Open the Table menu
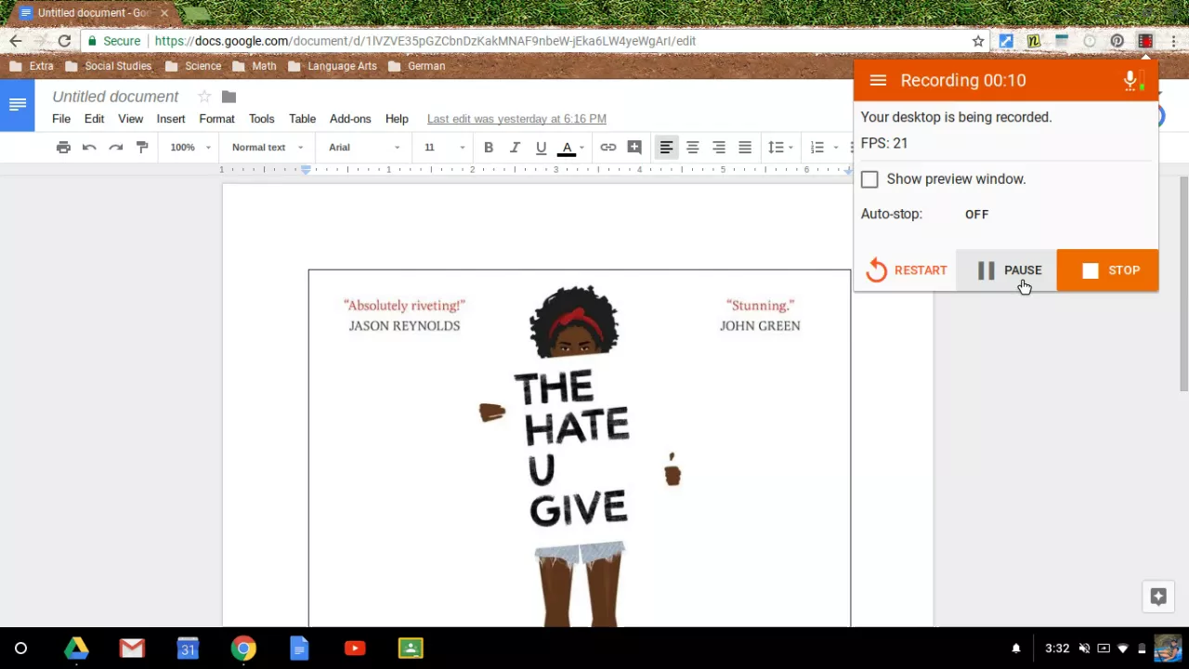Viewport: 1189px width, 669px height. [302, 119]
